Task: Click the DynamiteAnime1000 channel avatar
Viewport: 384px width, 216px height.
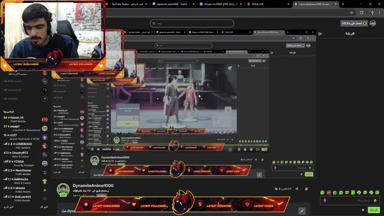Action: pyautogui.click(x=63, y=190)
